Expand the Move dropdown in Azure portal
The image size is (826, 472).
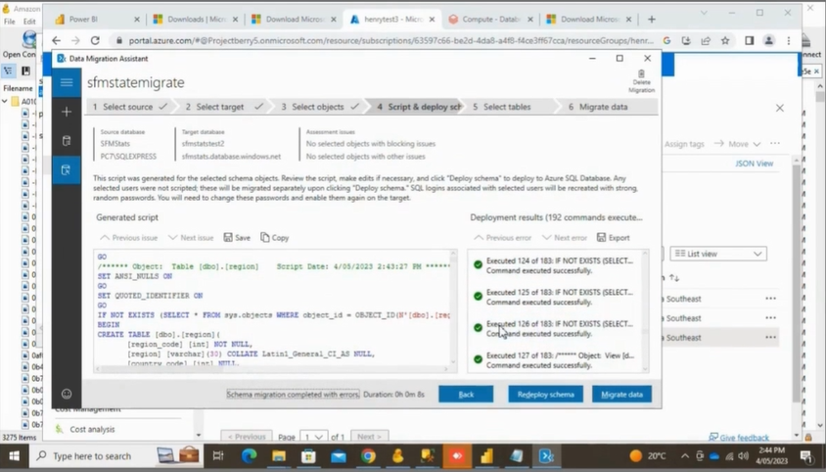click(738, 143)
